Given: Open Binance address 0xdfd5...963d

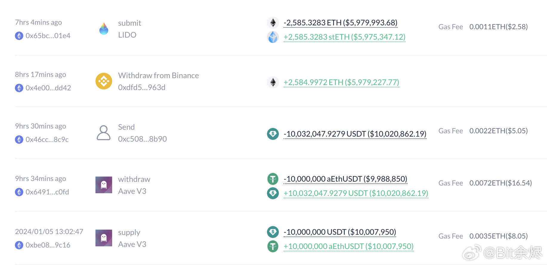Looking at the screenshot, I should tap(142, 87).
